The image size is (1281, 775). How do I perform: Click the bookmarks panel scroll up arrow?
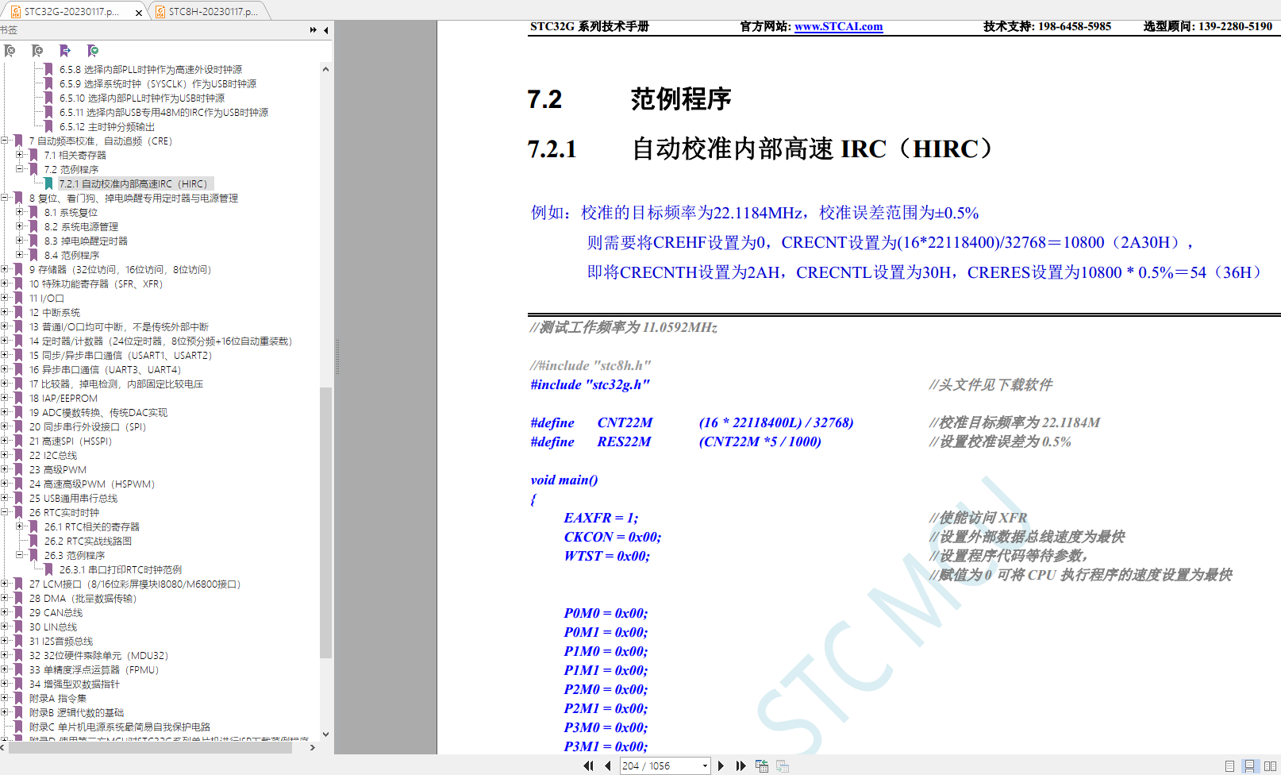click(325, 69)
